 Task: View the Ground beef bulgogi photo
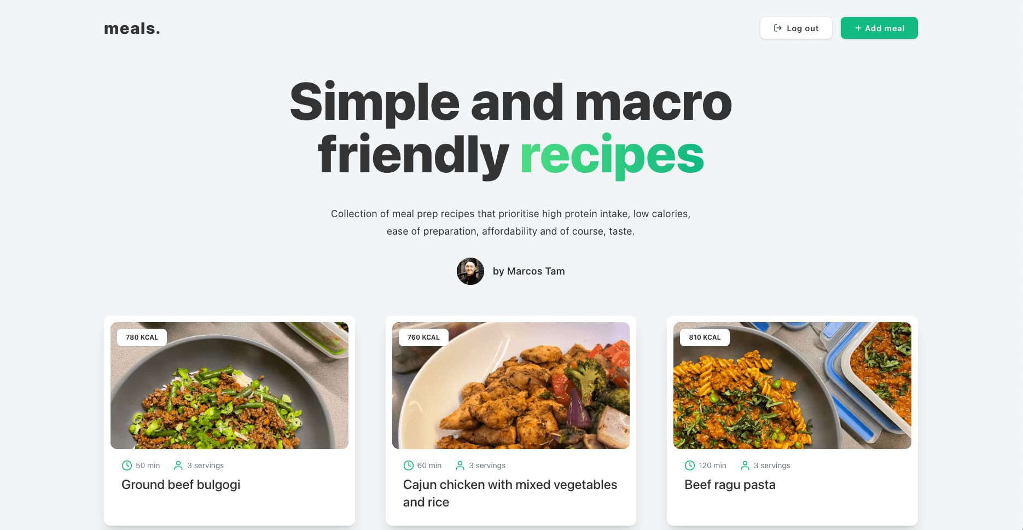tap(229, 386)
